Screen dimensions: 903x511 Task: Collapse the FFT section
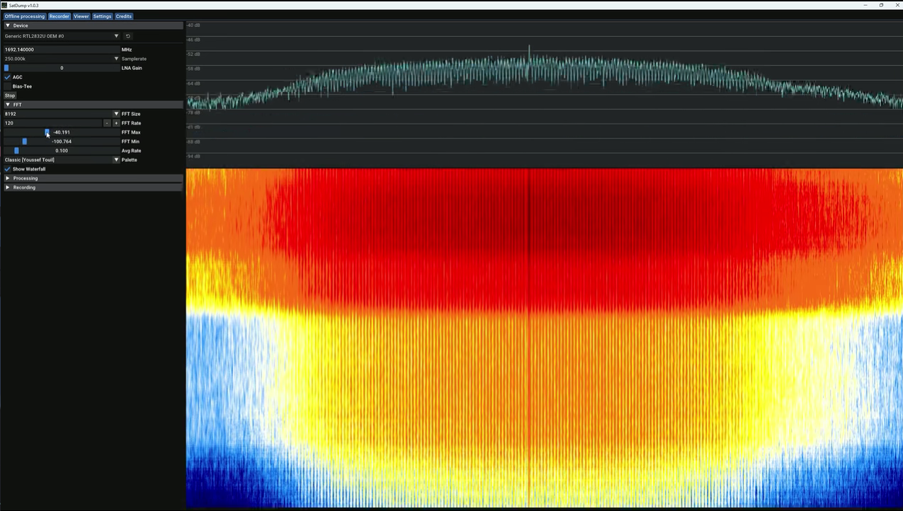click(8, 105)
